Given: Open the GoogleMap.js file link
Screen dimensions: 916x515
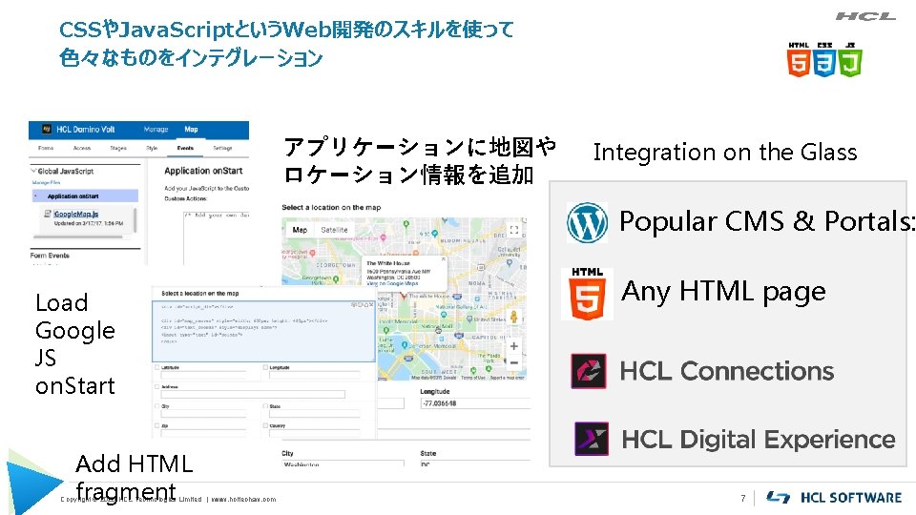Looking at the screenshot, I should click(76, 214).
